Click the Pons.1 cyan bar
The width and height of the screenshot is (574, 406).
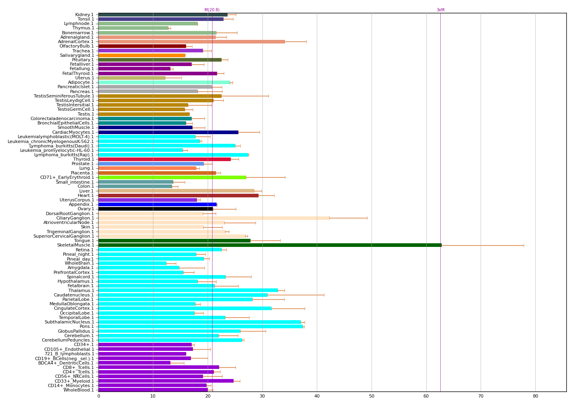pos(200,326)
